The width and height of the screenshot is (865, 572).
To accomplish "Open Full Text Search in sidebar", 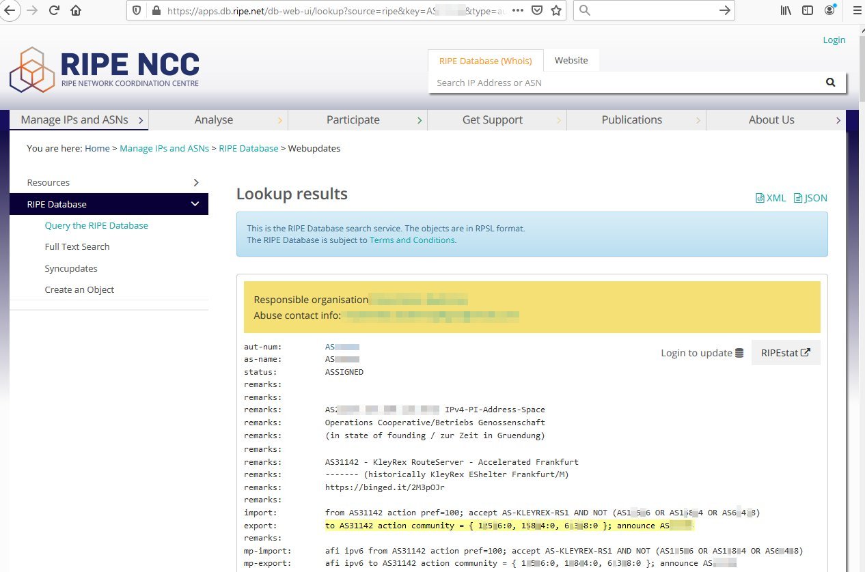I will point(77,246).
